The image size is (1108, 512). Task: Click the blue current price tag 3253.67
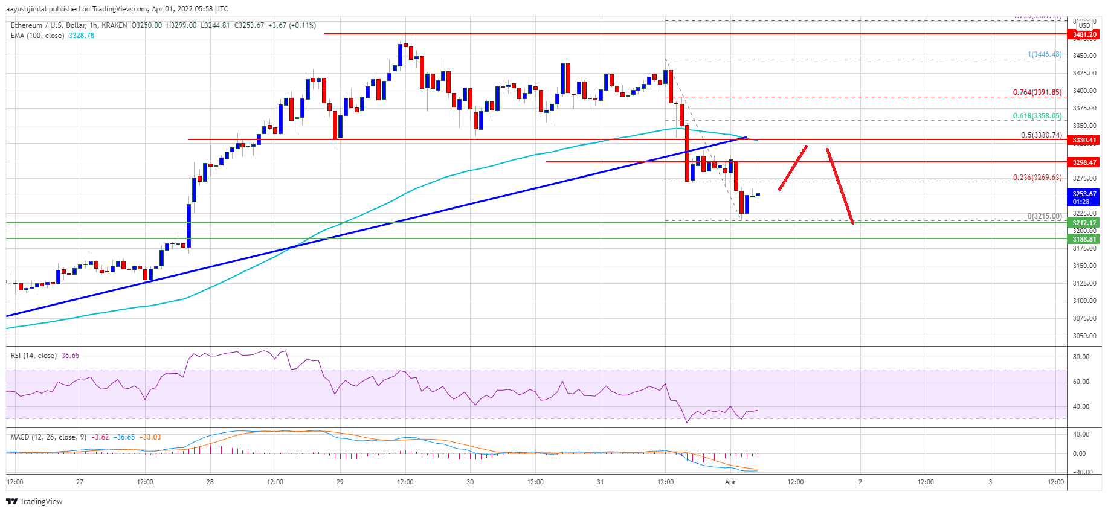click(x=1084, y=197)
